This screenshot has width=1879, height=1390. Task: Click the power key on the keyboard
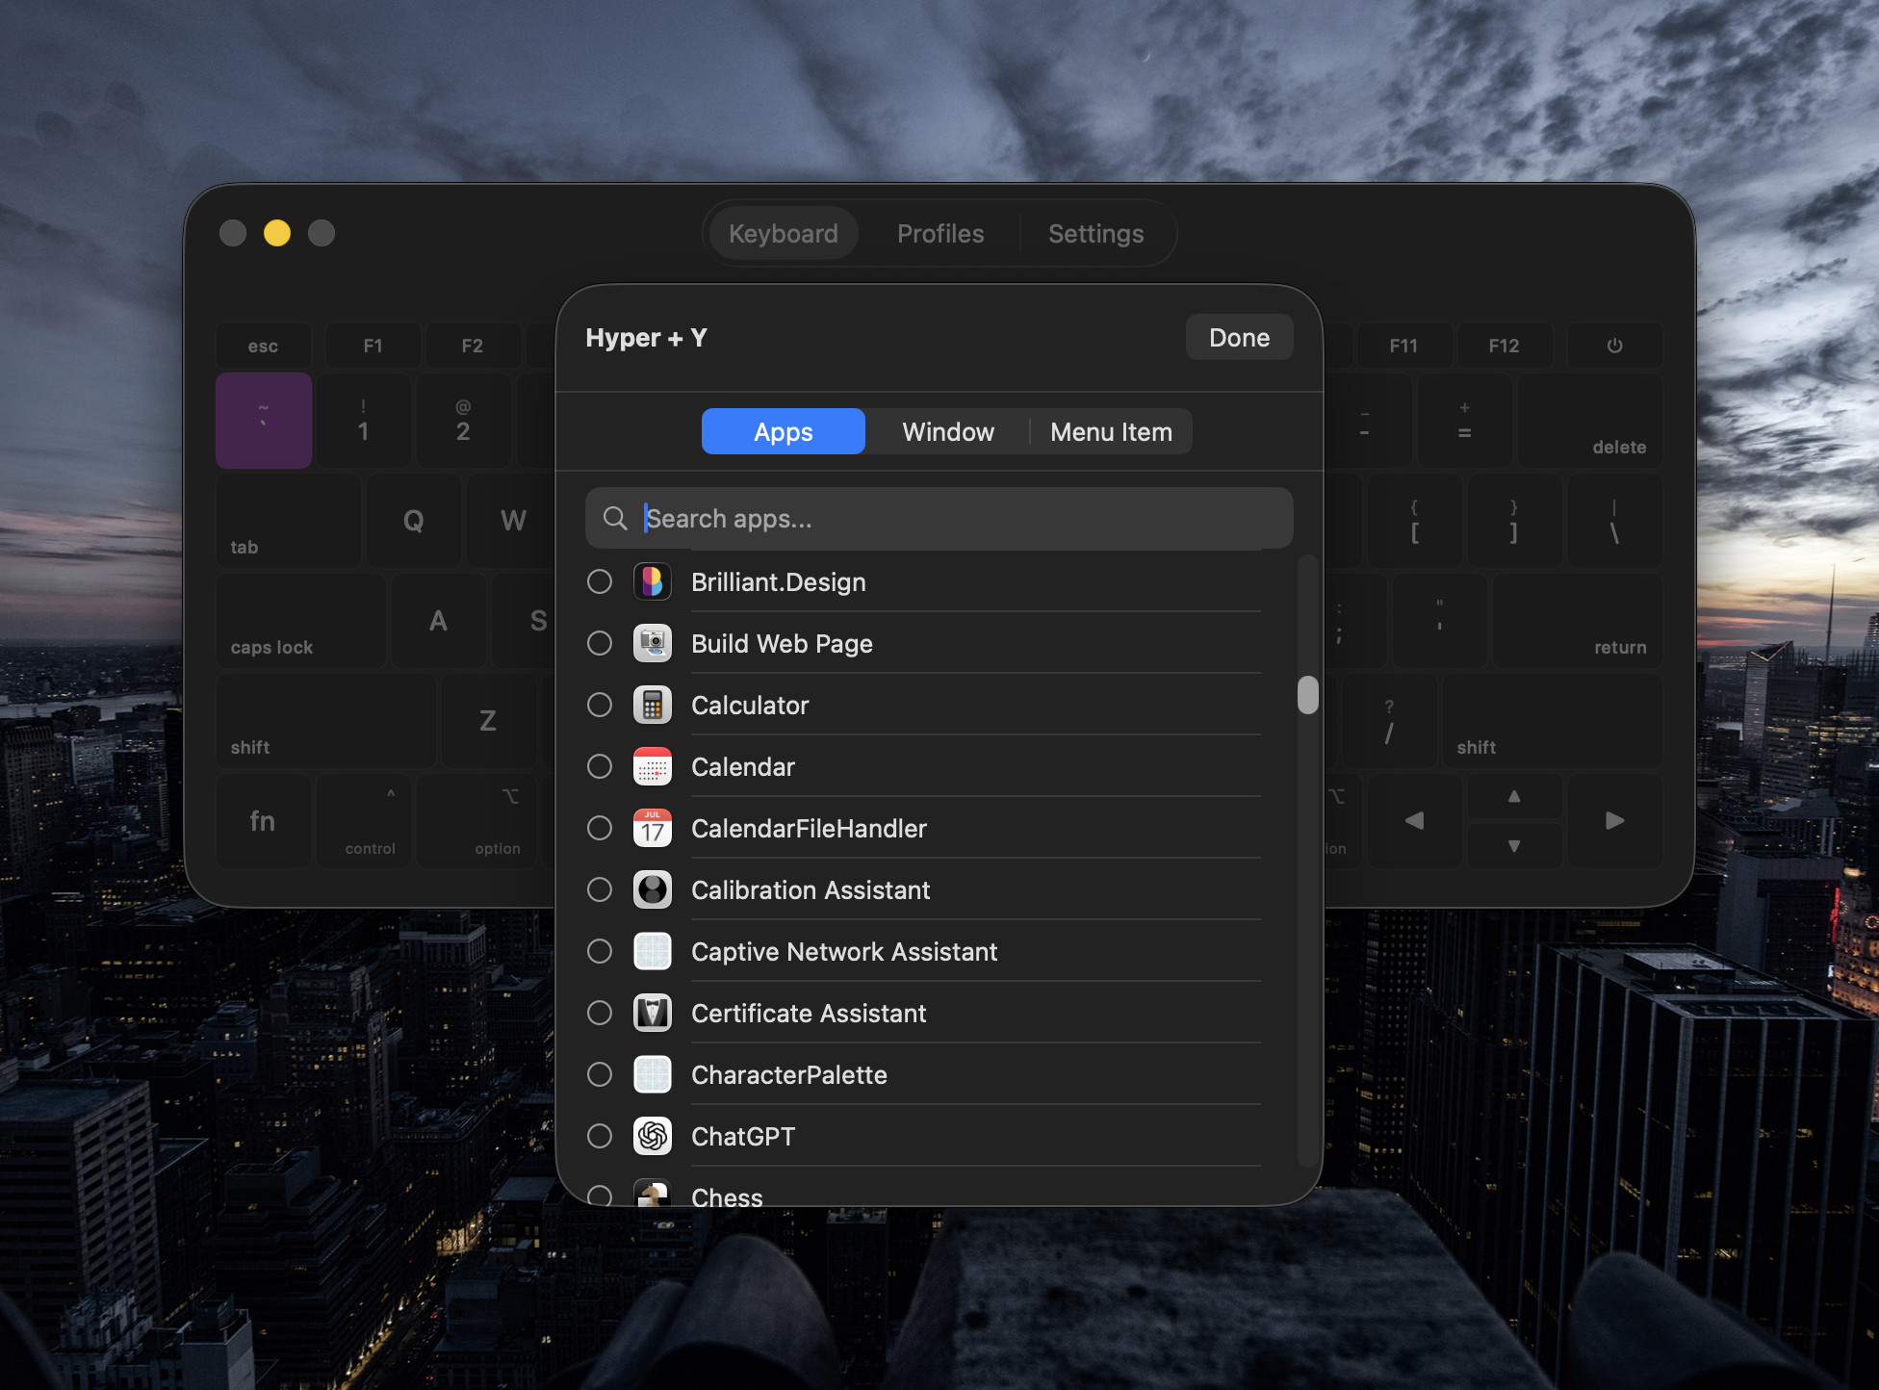(1614, 346)
